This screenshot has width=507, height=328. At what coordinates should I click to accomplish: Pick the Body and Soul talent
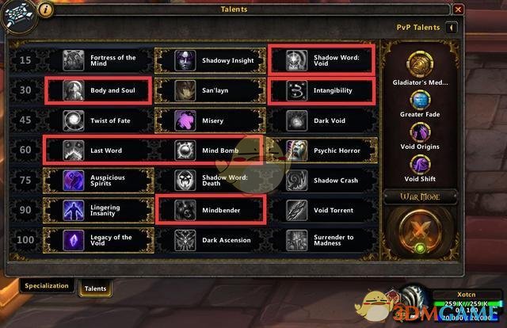point(98,90)
